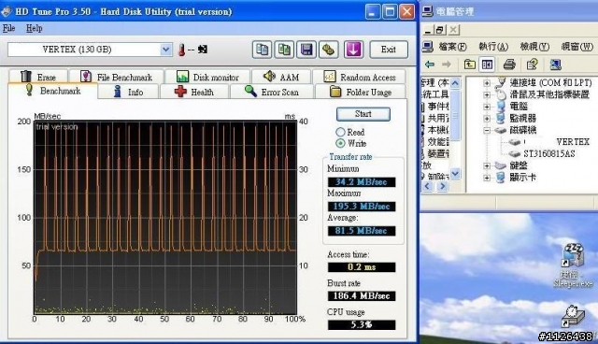
Task: Click the forward arrow in 電腦管理 toolbar
Action: [x=447, y=64]
